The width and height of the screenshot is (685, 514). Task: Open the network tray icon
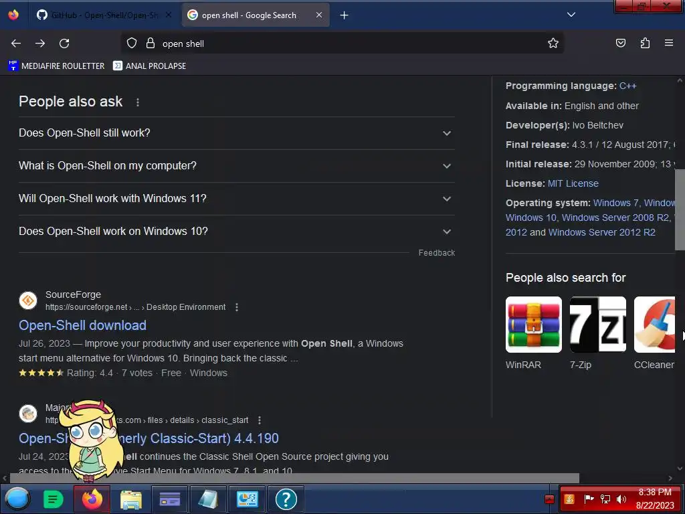pyautogui.click(x=605, y=499)
